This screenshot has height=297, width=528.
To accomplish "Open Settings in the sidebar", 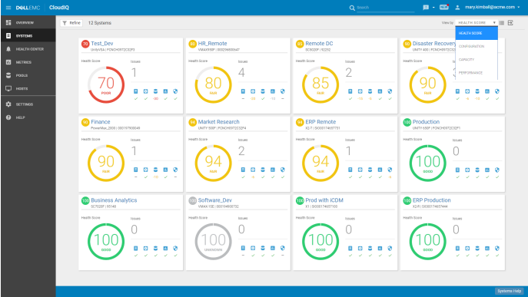I will 28,104.
